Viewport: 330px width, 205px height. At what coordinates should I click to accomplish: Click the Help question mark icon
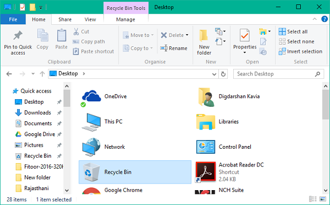324,19
